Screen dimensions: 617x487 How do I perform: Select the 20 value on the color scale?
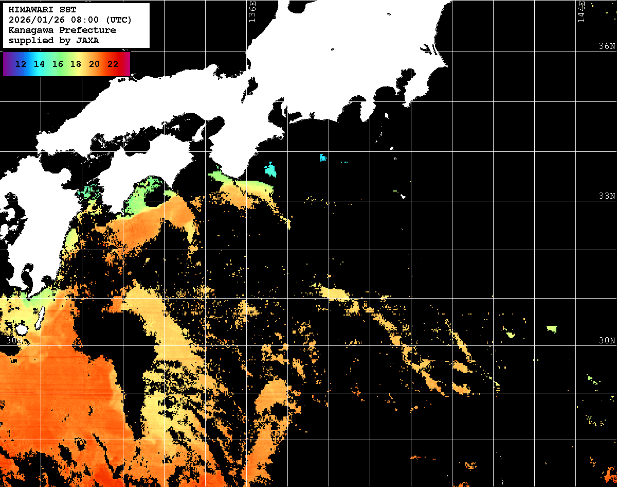point(94,64)
